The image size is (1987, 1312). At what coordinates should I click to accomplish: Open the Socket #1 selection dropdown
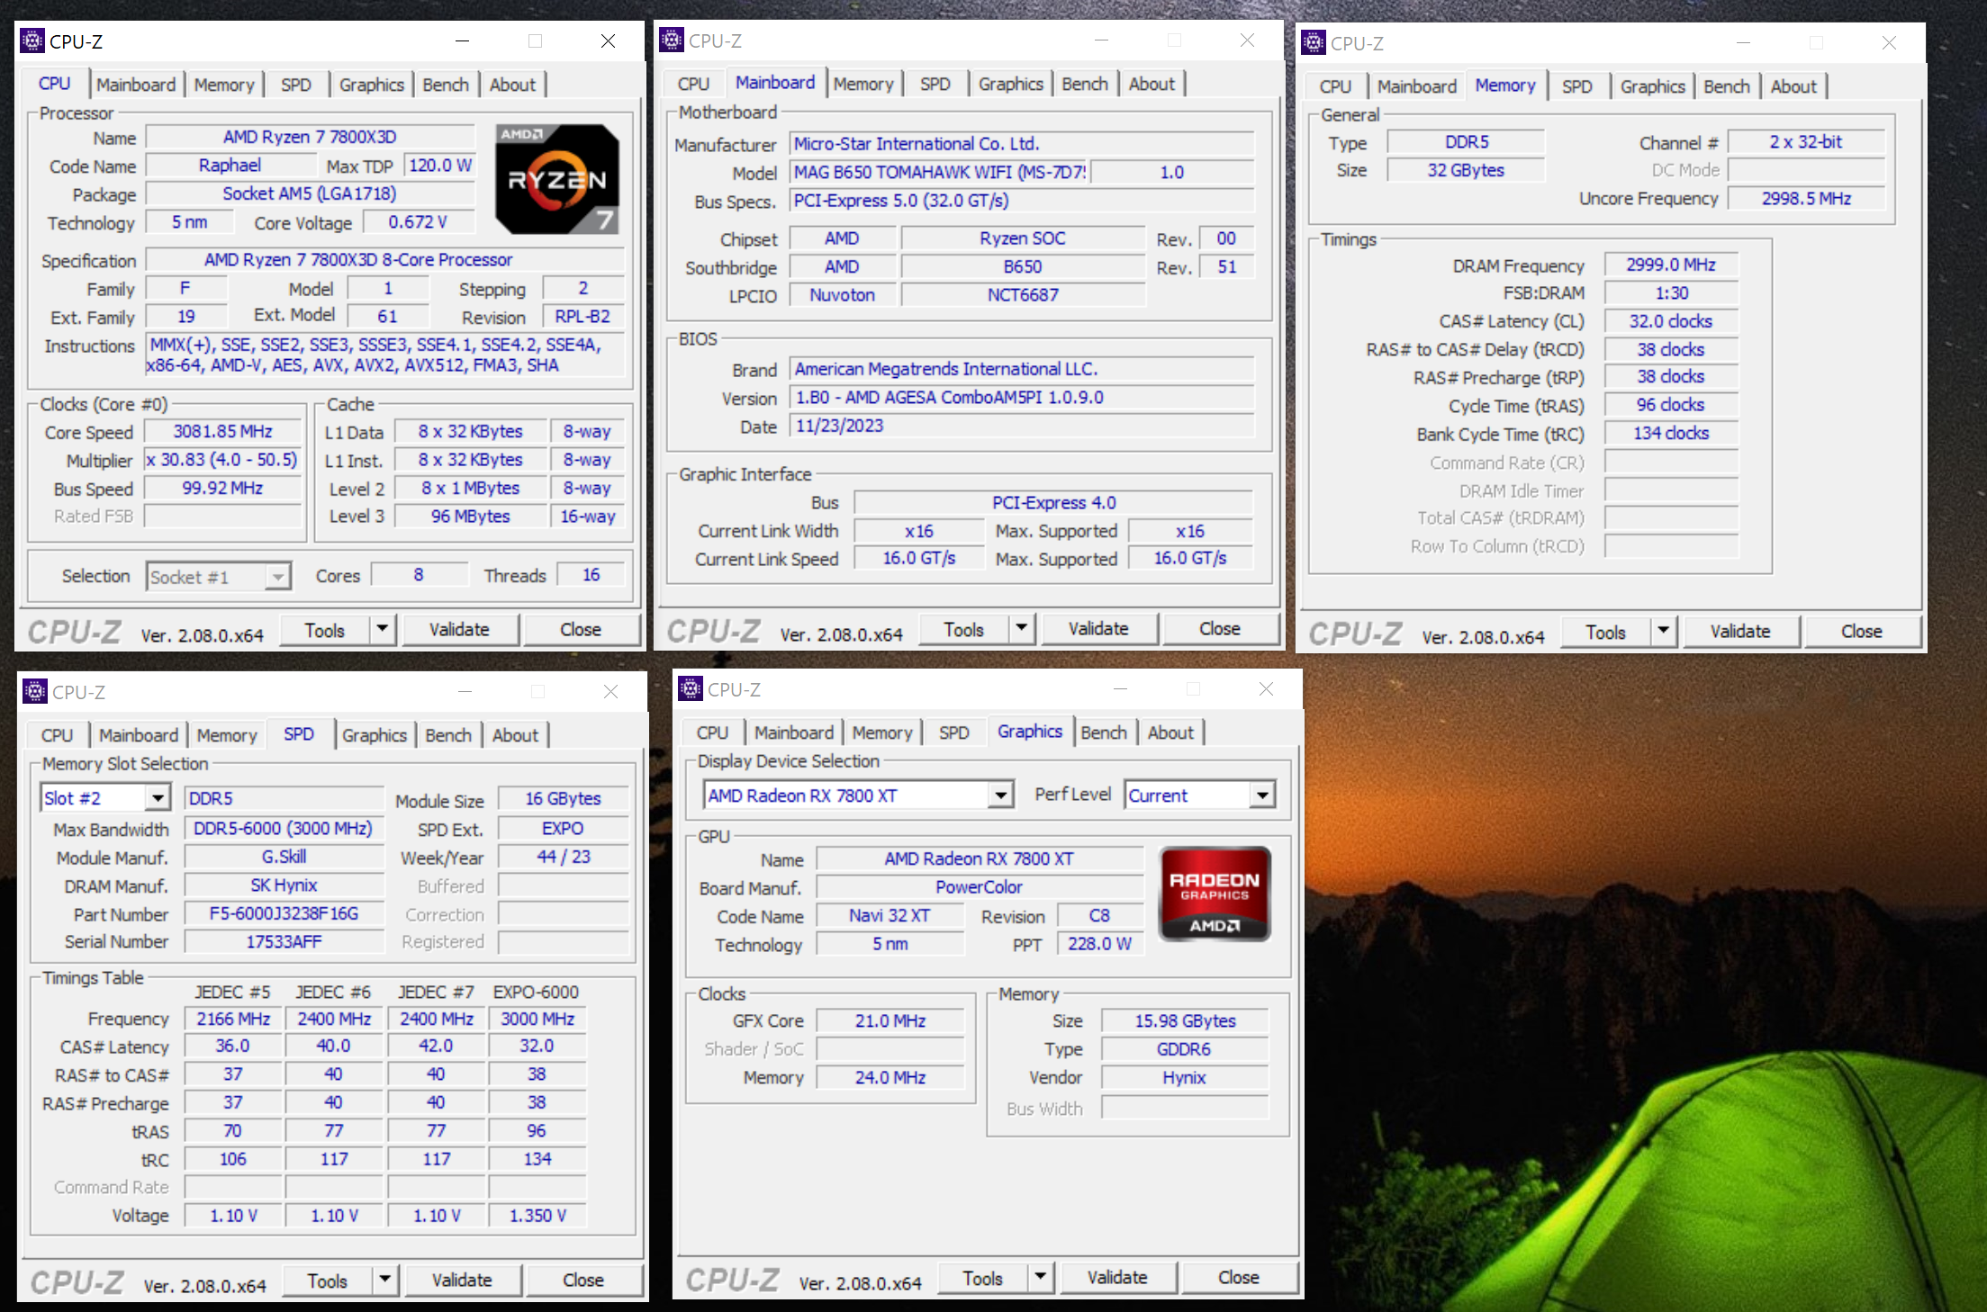tap(278, 577)
